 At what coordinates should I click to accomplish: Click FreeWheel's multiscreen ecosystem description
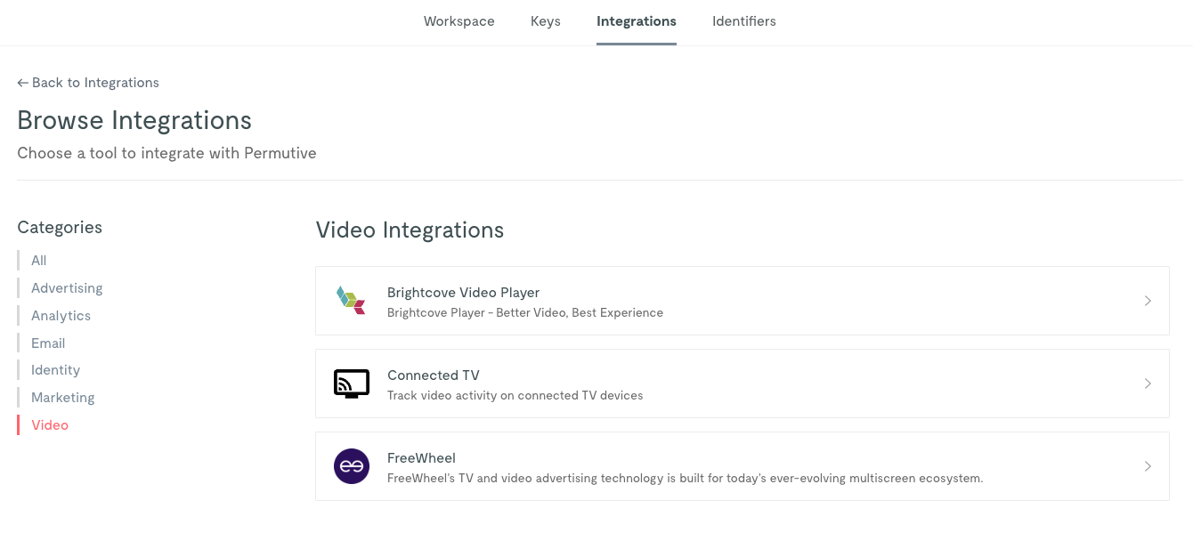pos(685,478)
